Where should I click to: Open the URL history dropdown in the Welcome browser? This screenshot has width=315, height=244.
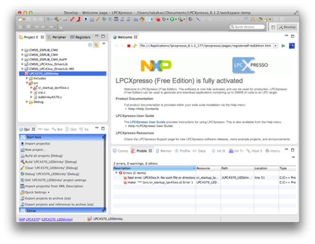pos(275,46)
